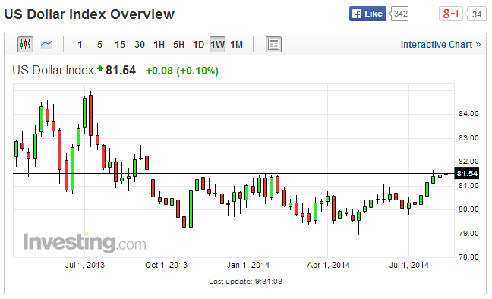Select the 1W weekly timeframe
Image resolution: width=492 pixels, height=299 pixels.
[217, 45]
